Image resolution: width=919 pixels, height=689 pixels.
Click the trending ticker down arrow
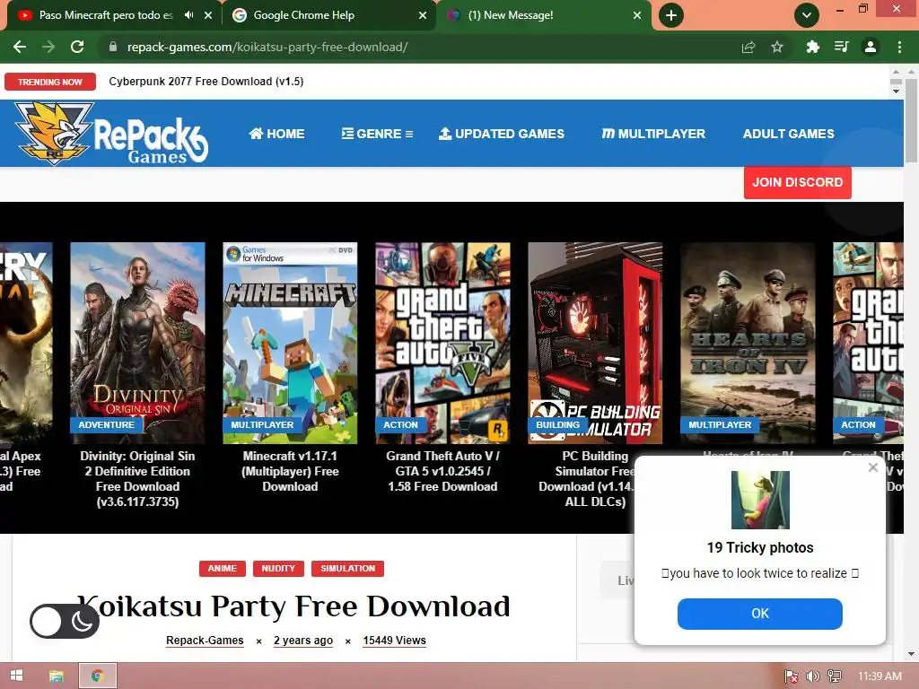tap(896, 92)
